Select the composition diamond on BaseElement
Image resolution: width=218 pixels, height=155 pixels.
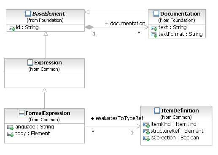pos(89,27)
